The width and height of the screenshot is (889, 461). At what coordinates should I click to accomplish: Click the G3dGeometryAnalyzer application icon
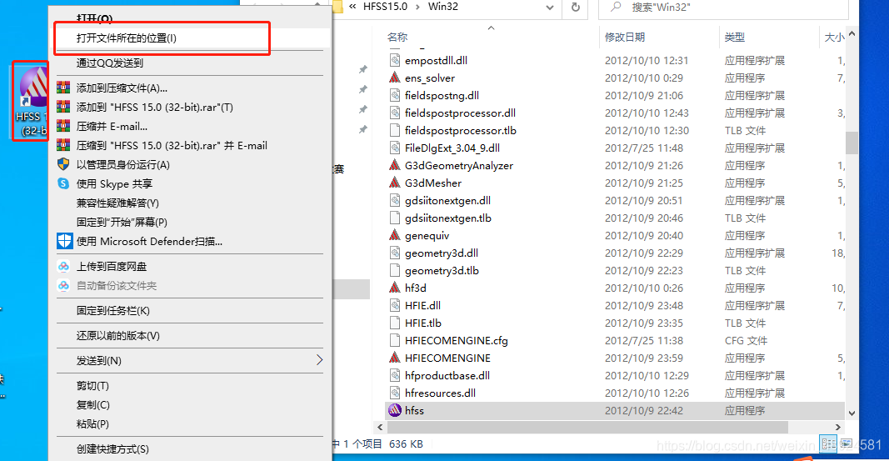[395, 165]
